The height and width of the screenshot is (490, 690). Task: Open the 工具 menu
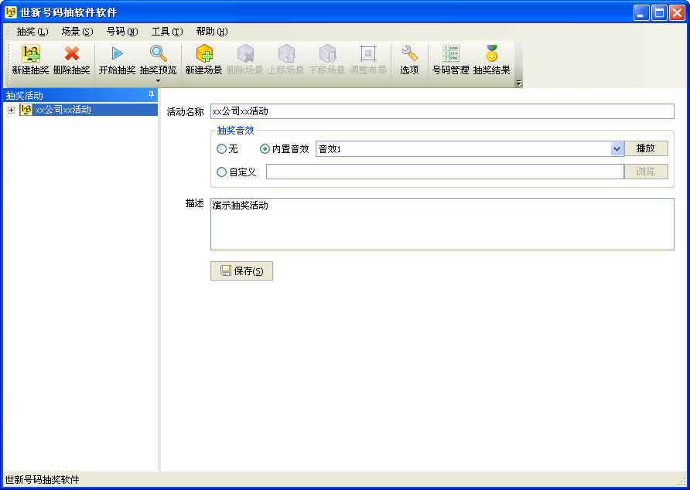point(166,32)
